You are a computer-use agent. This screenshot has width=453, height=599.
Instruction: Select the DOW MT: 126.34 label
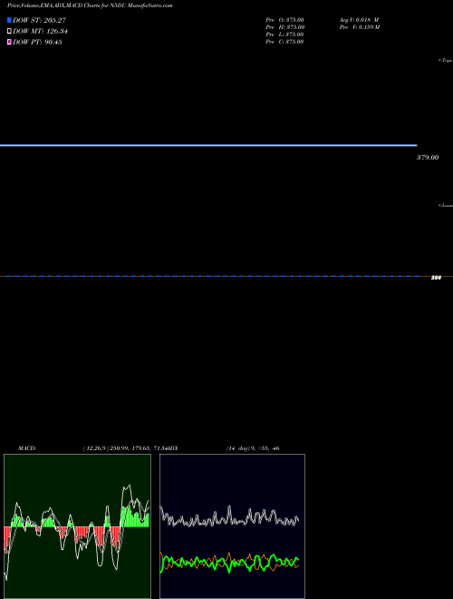click(x=40, y=32)
